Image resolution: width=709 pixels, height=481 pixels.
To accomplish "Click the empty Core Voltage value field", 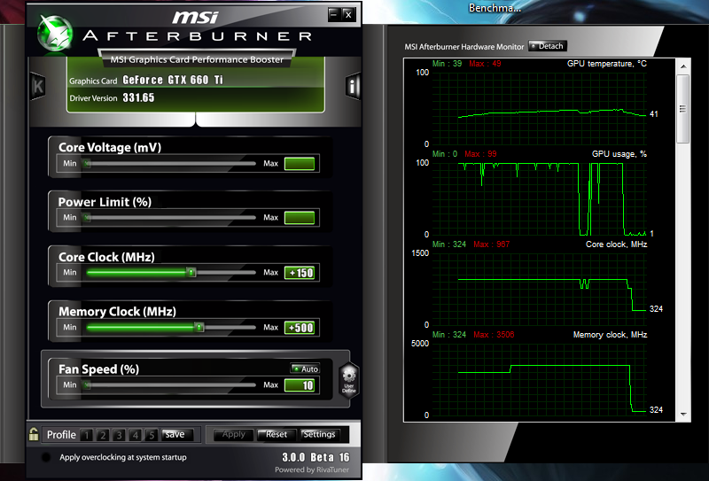I will [x=300, y=164].
